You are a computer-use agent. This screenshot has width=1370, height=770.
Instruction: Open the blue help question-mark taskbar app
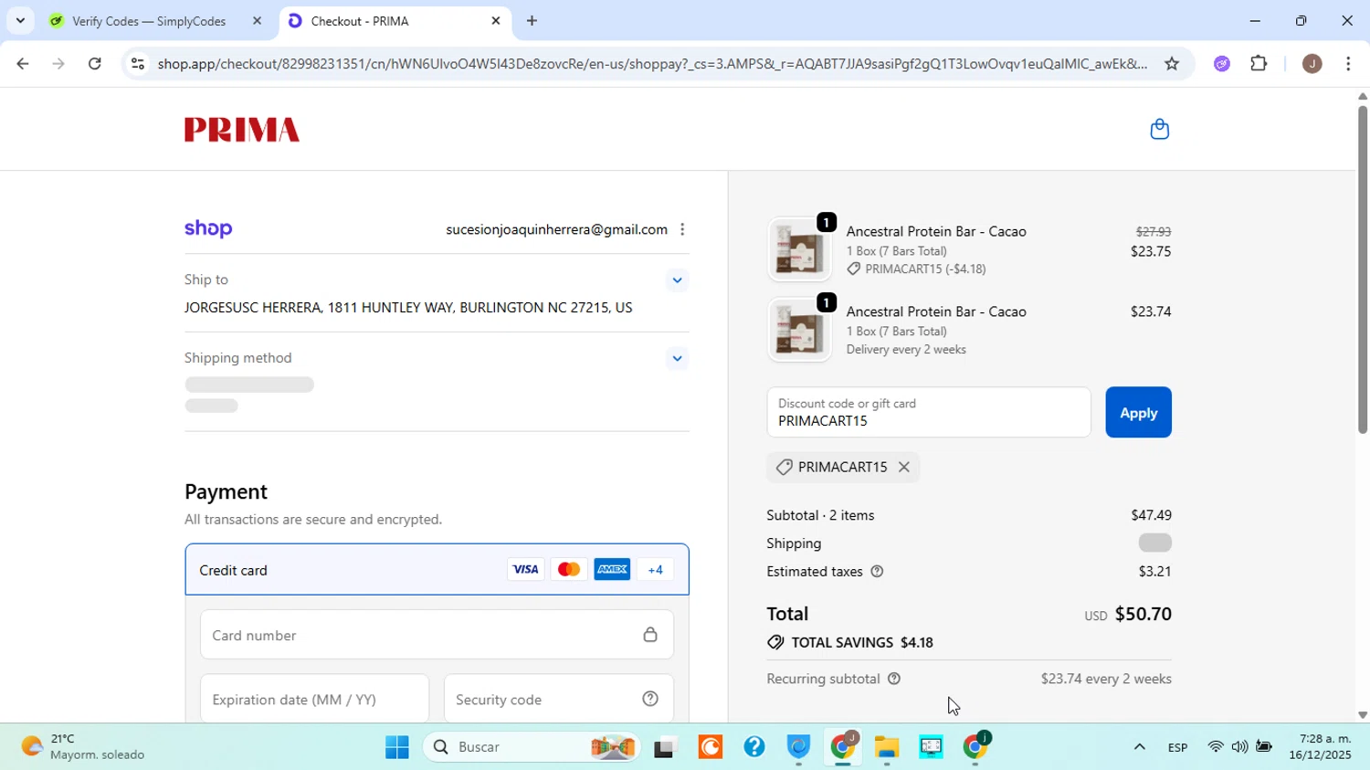click(754, 747)
